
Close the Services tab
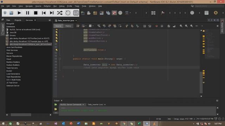pos(35,20)
